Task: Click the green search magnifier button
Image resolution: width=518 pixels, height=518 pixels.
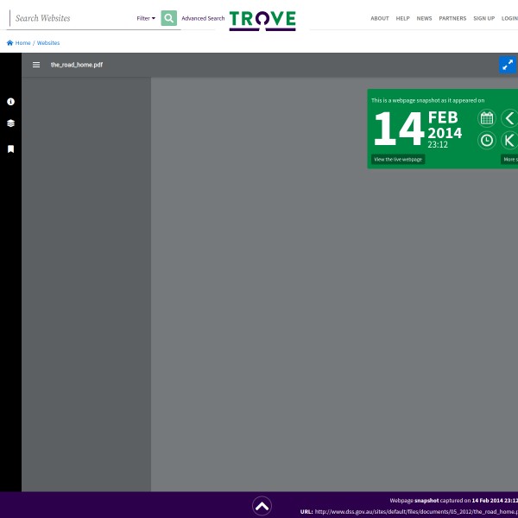Action: tap(168, 18)
